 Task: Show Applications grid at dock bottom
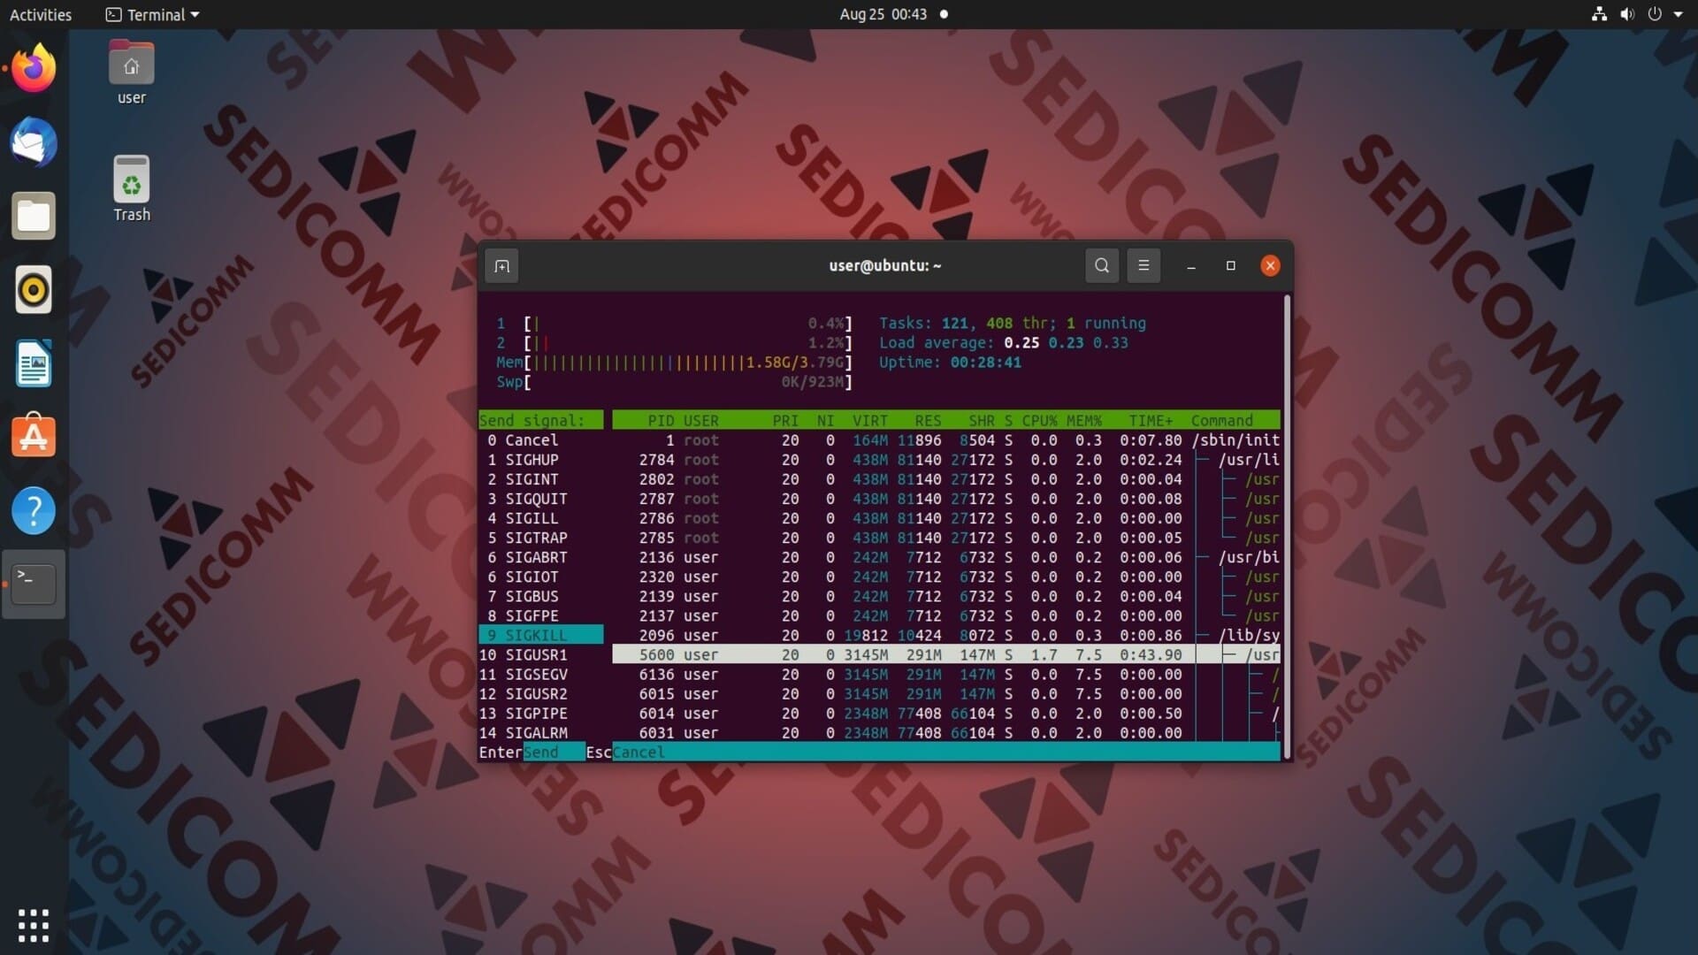(x=34, y=925)
